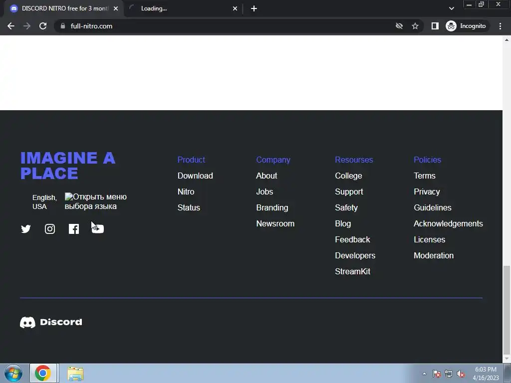Image resolution: width=511 pixels, height=383 pixels.
Task: Open the College link
Action: coord(348,176)
